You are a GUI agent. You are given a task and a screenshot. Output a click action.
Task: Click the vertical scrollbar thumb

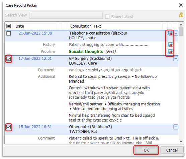click(x=181, y=31)
